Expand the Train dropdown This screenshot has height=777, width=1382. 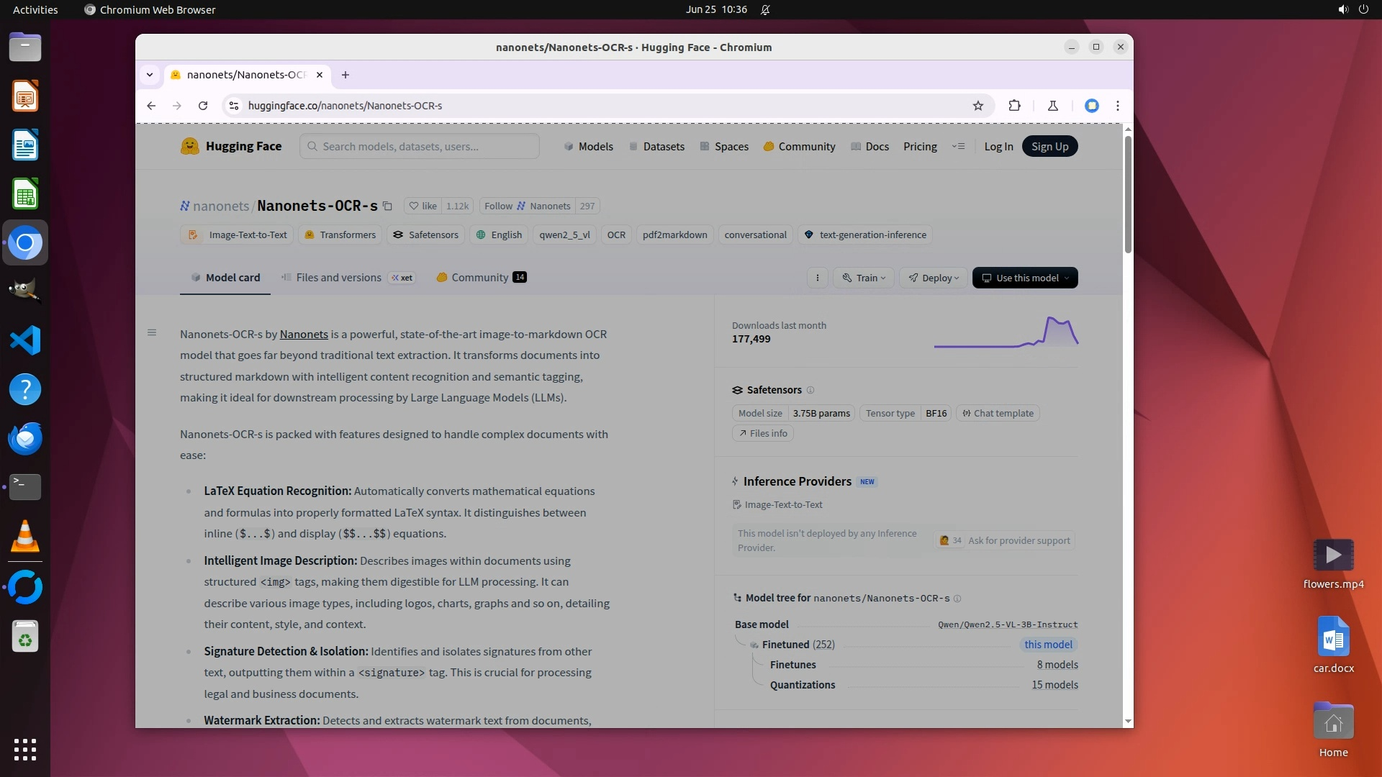click(x=864, y=278)
